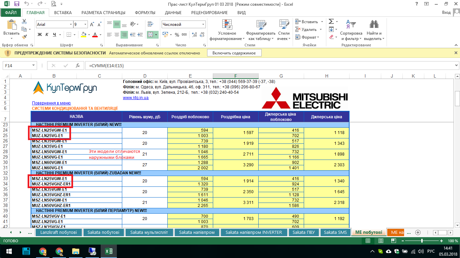The image size is (460, 258).
Task: Toggle bold formatting (Ж)
Action: point(39,35)
